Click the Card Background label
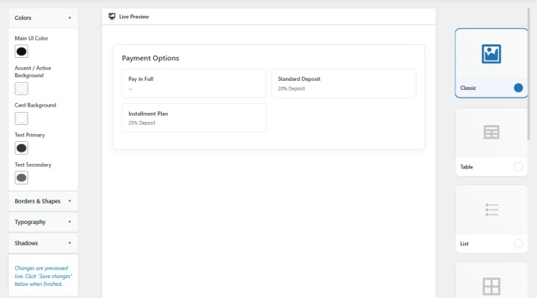The image size is (537, 298). 35,105
